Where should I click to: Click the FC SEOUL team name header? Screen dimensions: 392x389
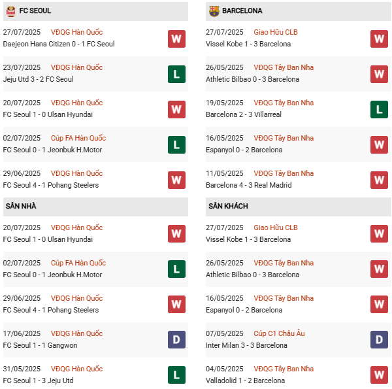pyautogui.click(x=35, y=11)
